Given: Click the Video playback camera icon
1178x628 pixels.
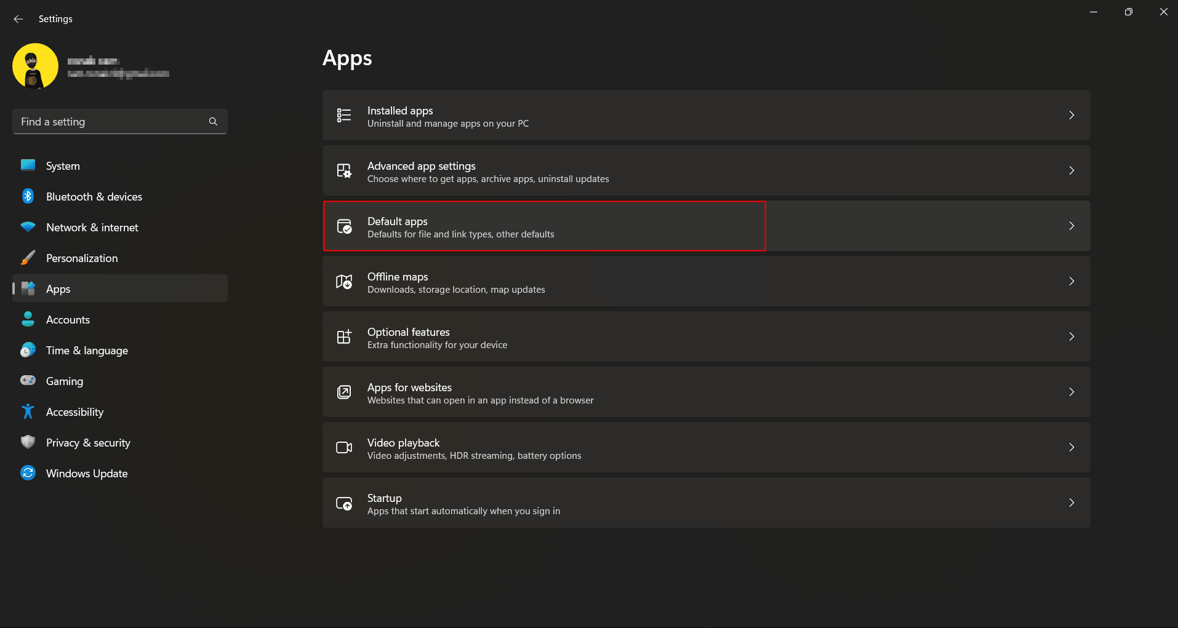Looking at the screenshot, I should (344, 447).
